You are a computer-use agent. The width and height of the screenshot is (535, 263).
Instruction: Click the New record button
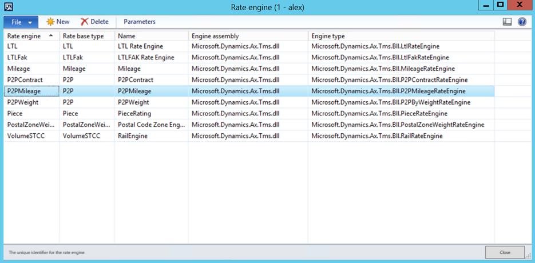pyautogui.click(x=58, y=22)
